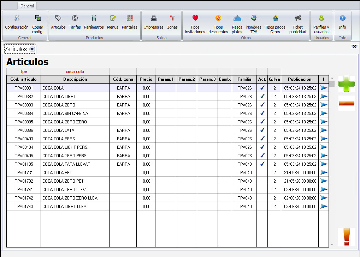The image size is (360, 257).
Task: Sort by Descripción column header
Action: pos(75,79)
